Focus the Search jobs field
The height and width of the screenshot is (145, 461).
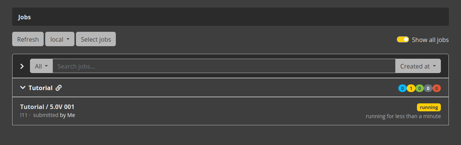(224, 66)
